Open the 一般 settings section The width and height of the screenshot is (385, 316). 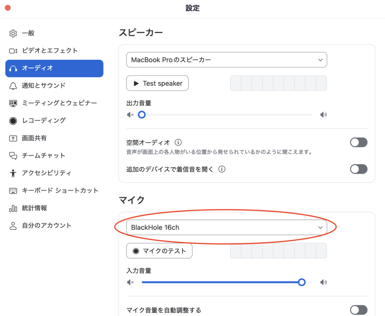tap(54, 33)
